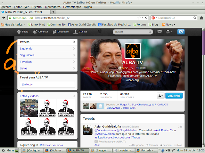The width and height of the screenshot is (205, 153).
Task: Open the Twitter settings gear menu
Action: [169, 32]
